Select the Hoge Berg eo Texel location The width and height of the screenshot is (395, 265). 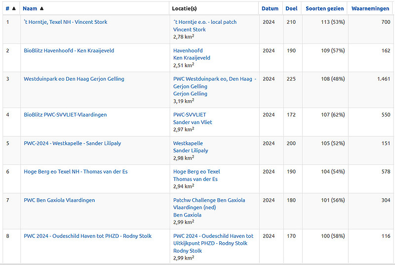click(197, 172)
